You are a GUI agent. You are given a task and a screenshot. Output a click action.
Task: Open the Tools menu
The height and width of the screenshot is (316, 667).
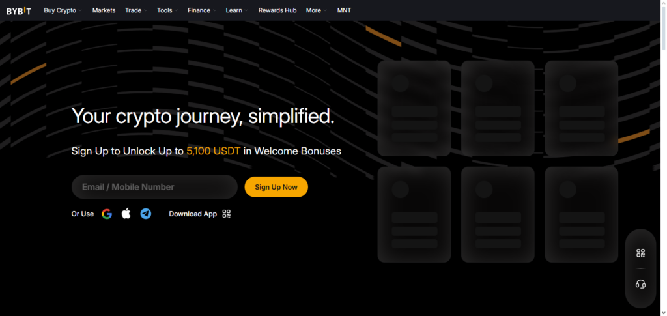(165, 10)
